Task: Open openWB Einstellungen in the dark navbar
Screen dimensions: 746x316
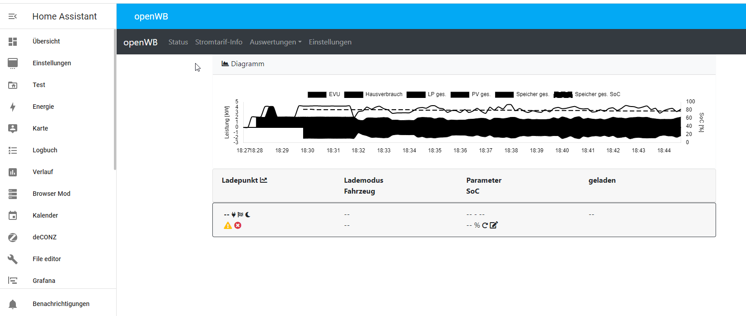Action: click(330, 42)
